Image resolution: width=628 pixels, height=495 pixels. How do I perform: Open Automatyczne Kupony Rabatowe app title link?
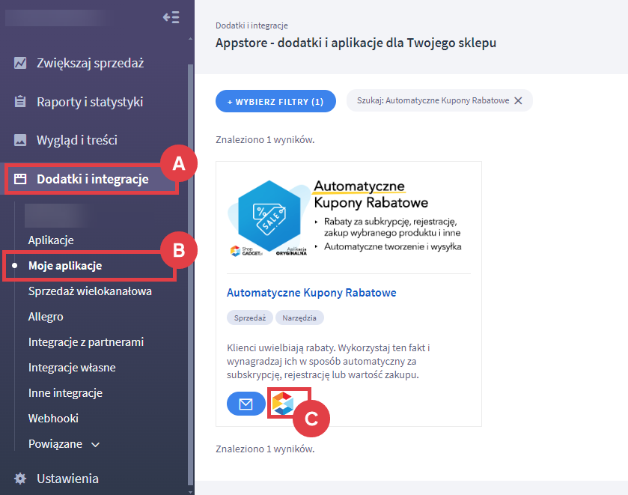(x=311, y=292)
